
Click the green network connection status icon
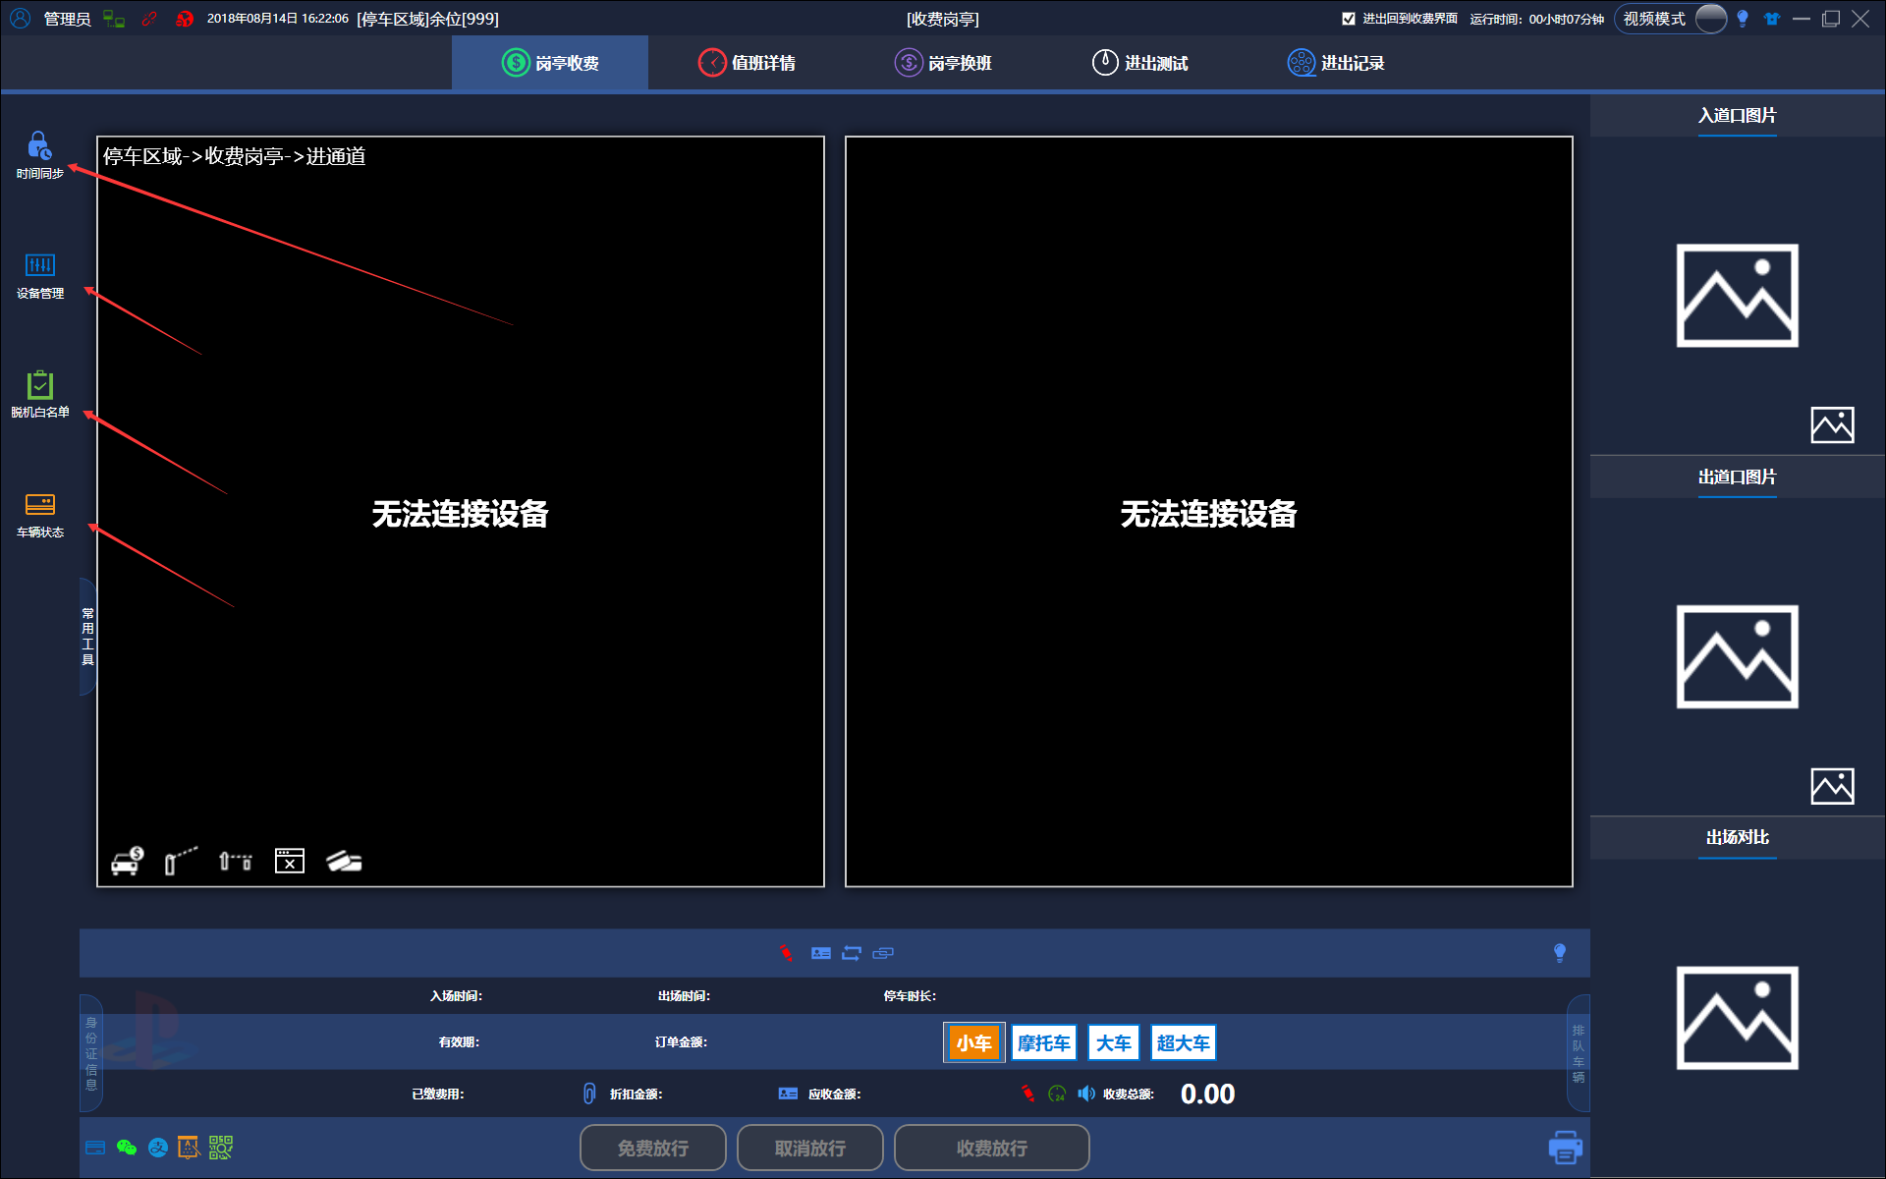[114, 19]
